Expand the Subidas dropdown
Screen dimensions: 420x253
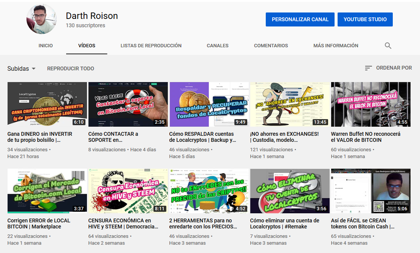point(22,68)
